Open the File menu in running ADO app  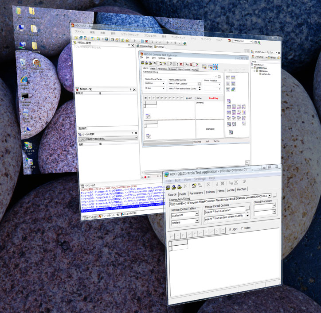pyautogui.click(x=169, y=181)
